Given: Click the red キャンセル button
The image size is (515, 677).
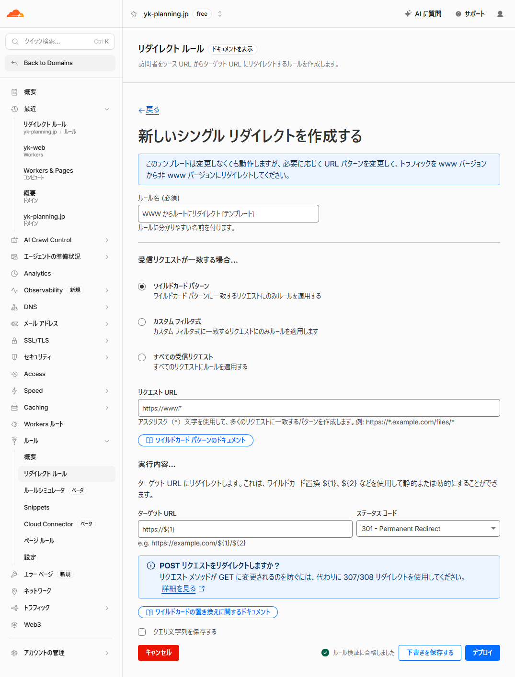Looking at the screenshot, I should point(159,653).
